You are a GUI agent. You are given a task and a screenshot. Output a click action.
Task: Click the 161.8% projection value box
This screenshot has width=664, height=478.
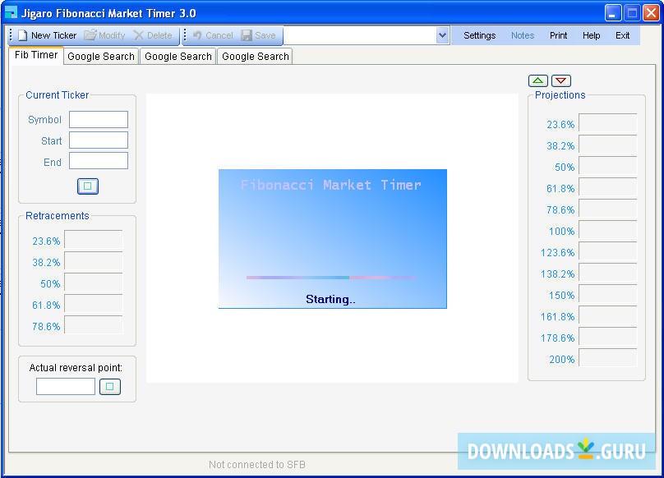tap(607, 315)
